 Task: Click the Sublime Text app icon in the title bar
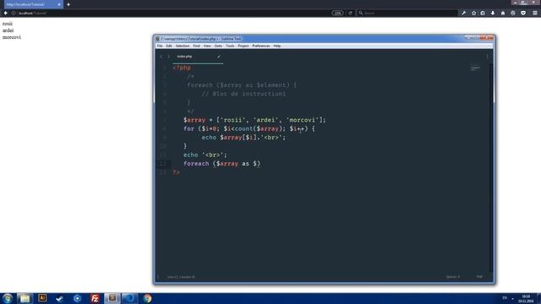(x=157, y=39)
